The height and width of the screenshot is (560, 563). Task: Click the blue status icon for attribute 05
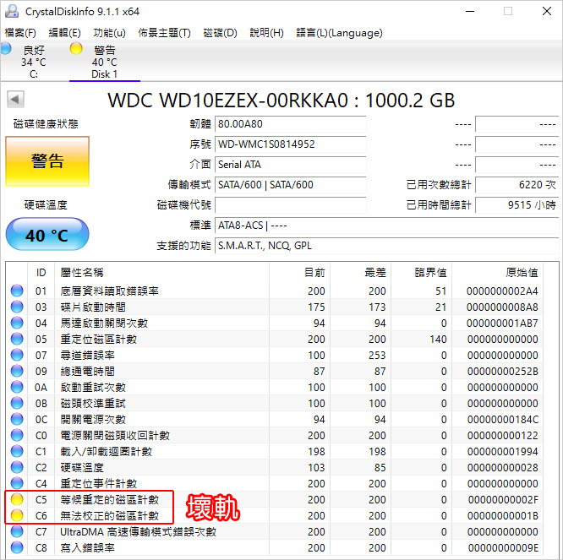17,339
